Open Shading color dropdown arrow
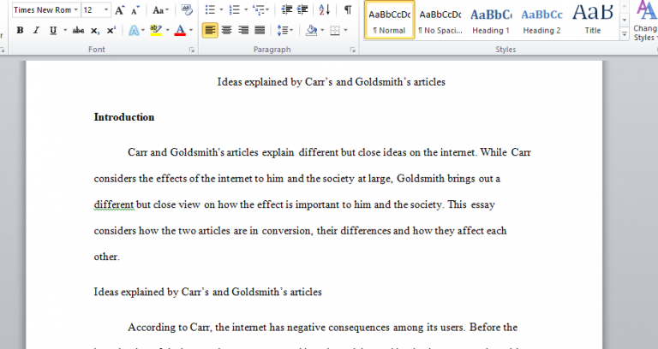The image size is (658, 349). [x=322, y=31]
